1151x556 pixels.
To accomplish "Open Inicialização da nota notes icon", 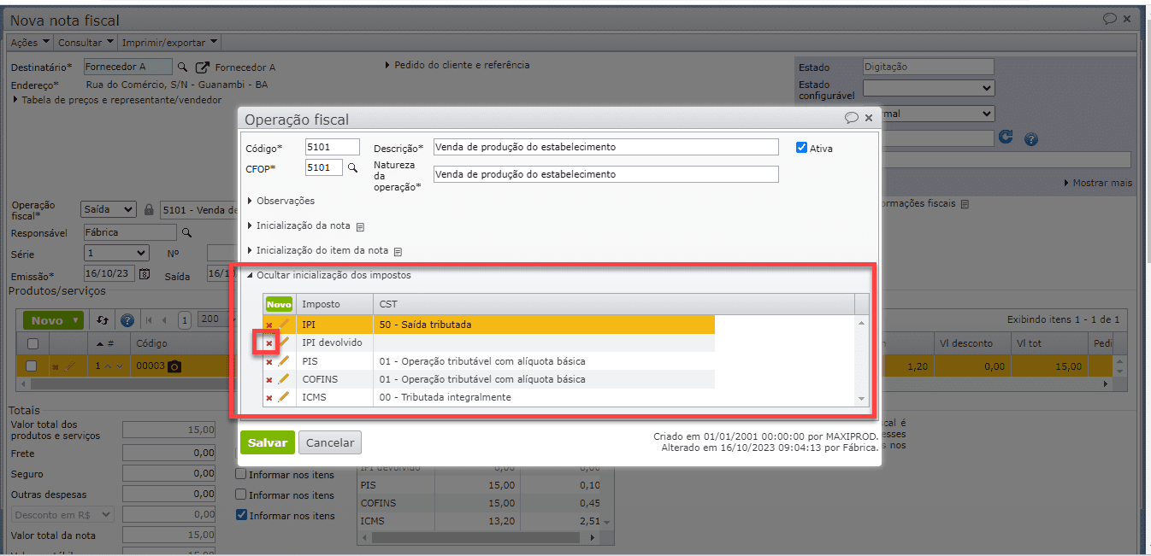I will tap(360, 227).
